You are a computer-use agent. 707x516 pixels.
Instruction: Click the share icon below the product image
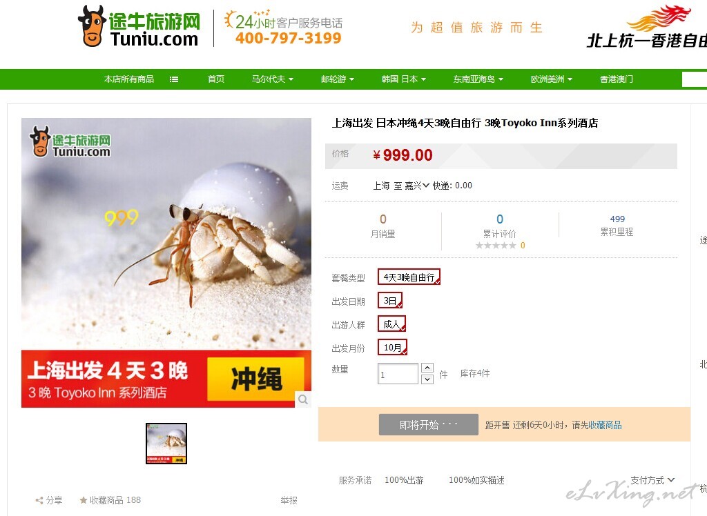coord(39,500)
